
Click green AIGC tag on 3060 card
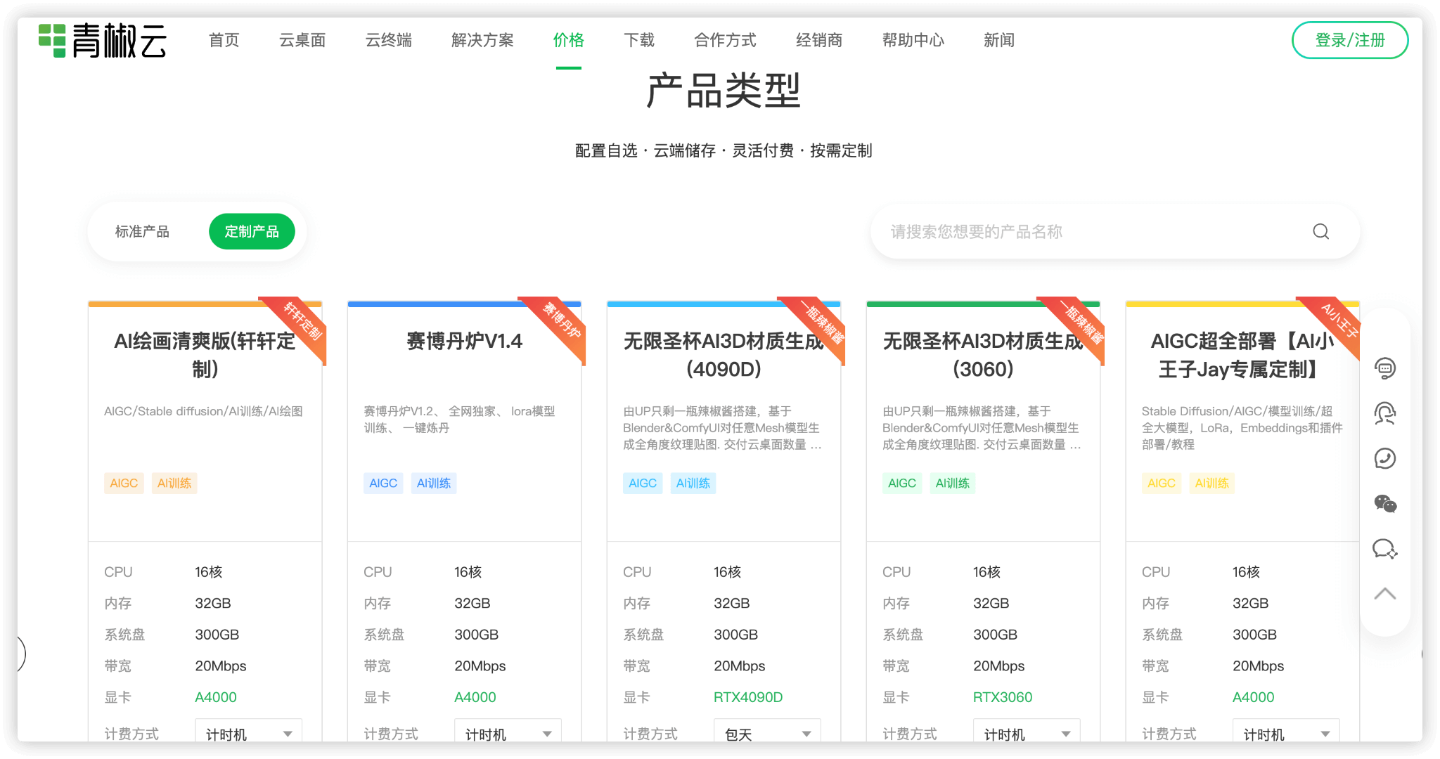tap(902, 483)
